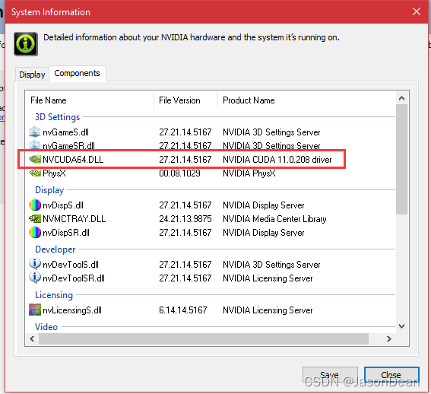
Task: Close the System Information window
Action: (x=416, y=11)
